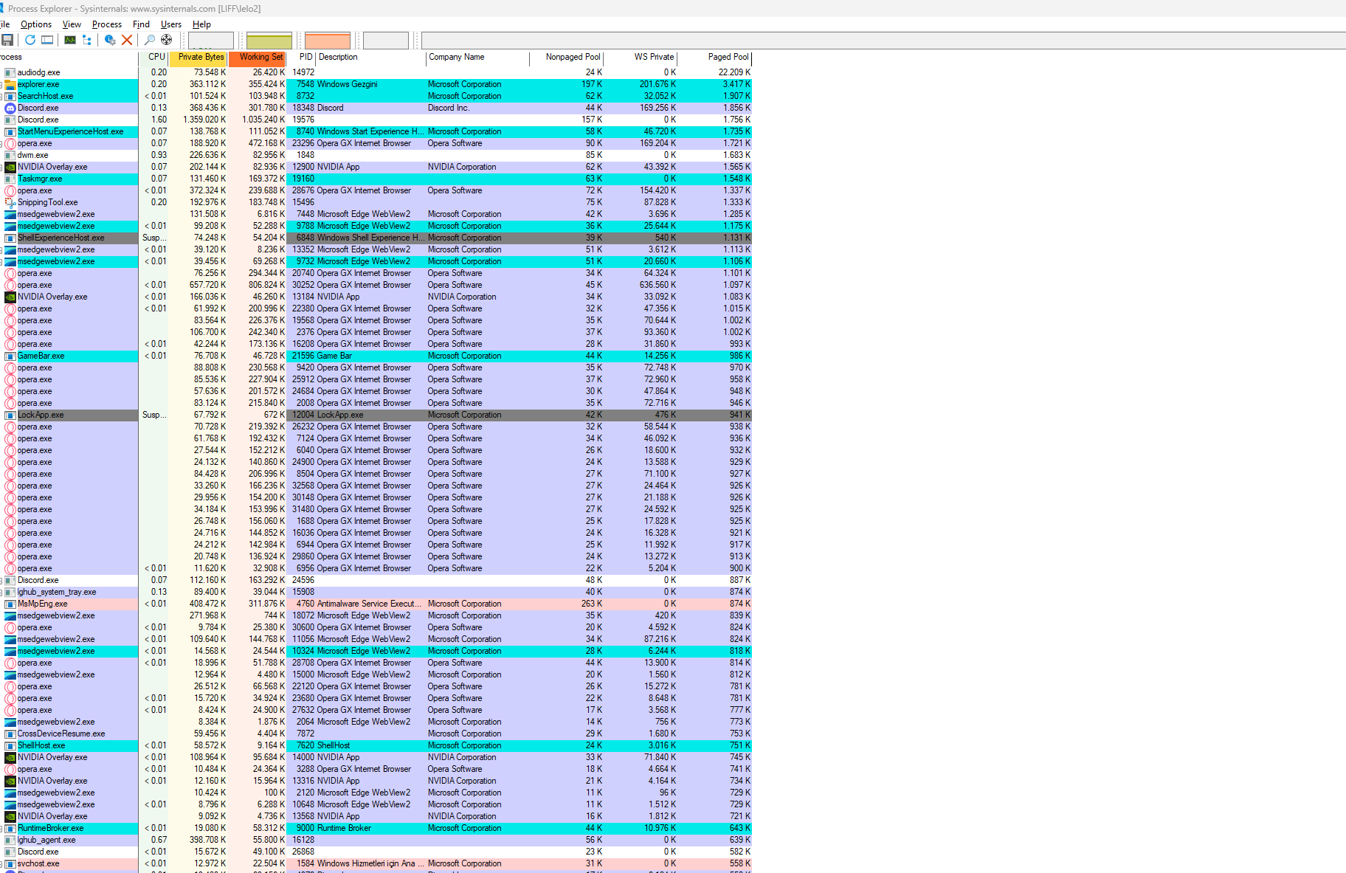Open the Process menu
1346x873 pixels.
[107, 24]
